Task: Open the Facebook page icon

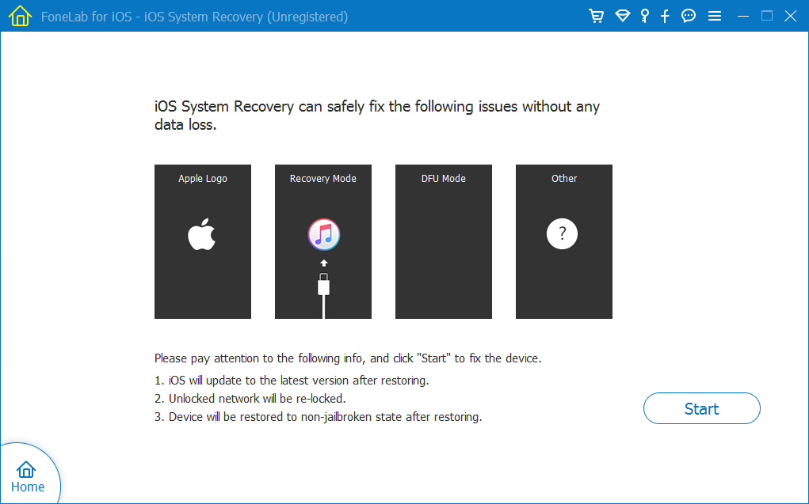Action: click(666, 17)
